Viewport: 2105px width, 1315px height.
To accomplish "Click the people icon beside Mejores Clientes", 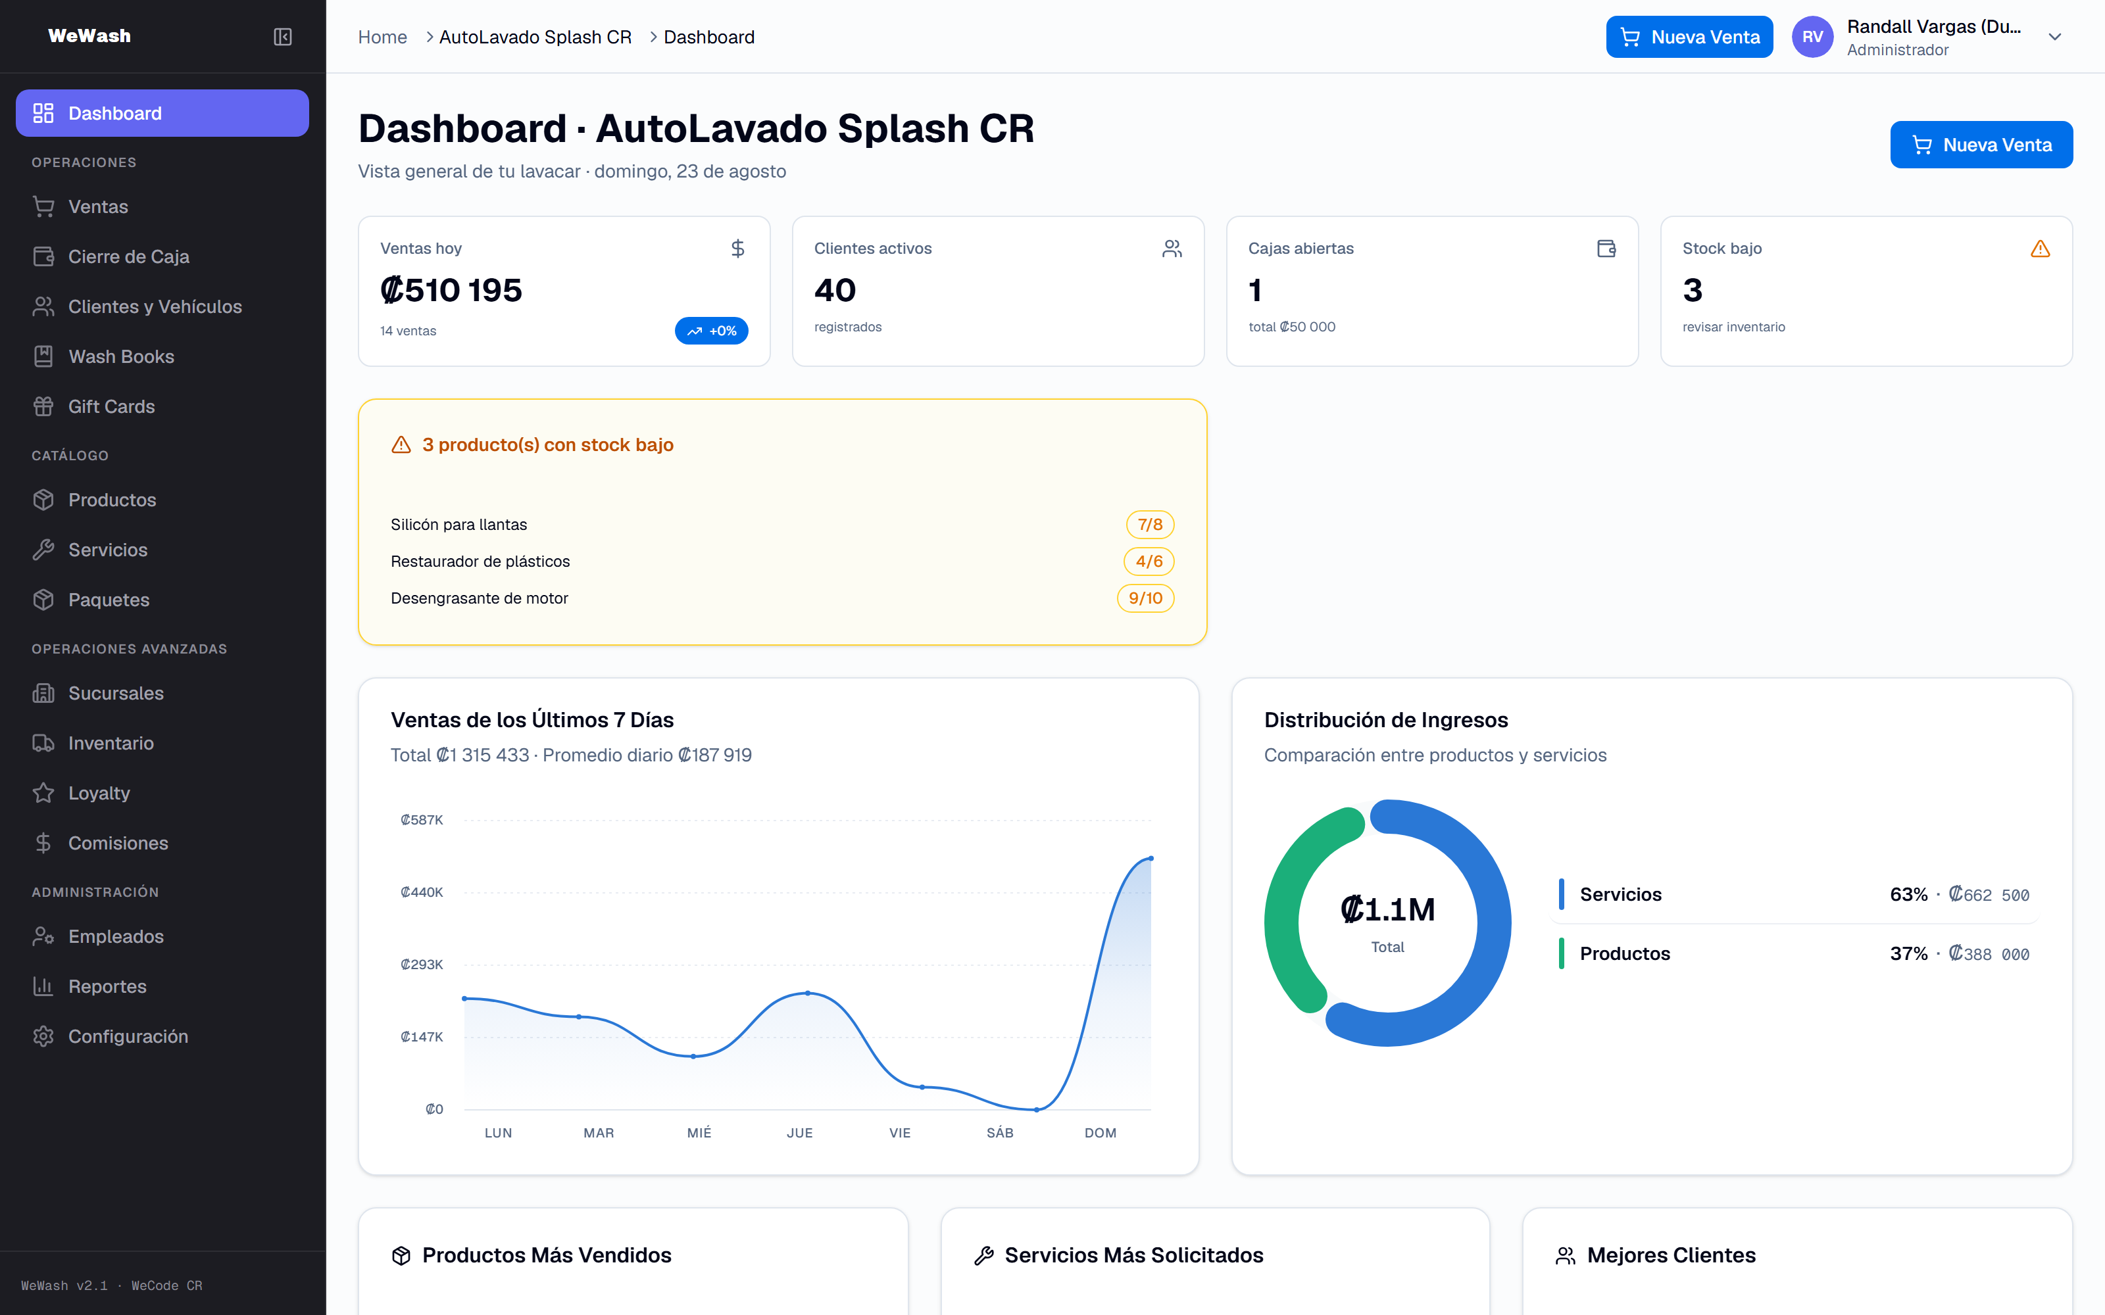I will click(x=1566, y=1256).
